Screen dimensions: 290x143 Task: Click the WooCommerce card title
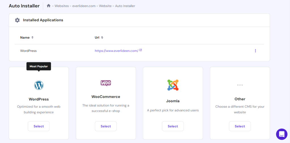(106, 96)
